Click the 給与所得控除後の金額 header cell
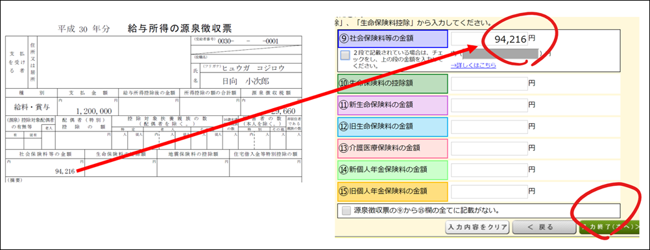Screen dimensions: 650x250 point(149,93)
